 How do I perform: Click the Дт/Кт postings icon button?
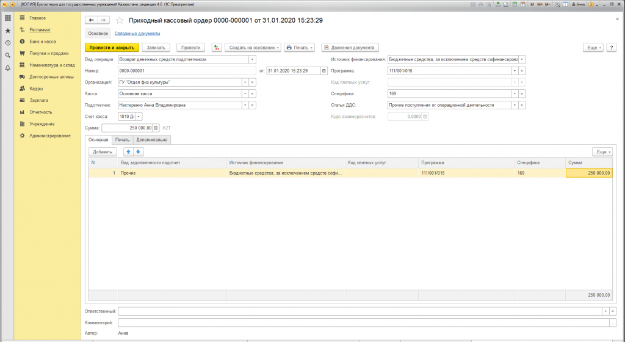(217, 47)
